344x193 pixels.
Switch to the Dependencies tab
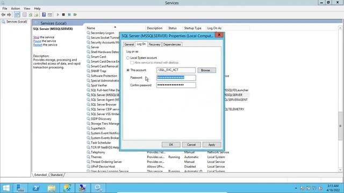point(172,44)
